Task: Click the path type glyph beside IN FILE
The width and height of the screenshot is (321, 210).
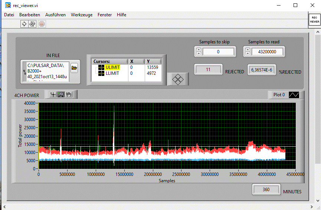Action: point(24,72)
